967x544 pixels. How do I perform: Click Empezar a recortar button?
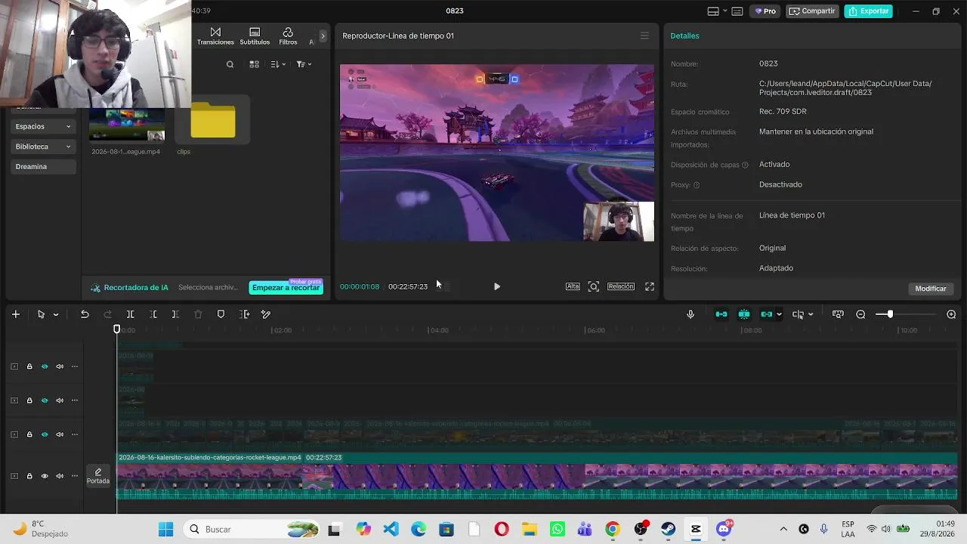point(286,288)
